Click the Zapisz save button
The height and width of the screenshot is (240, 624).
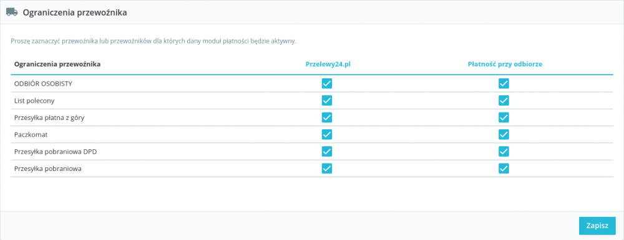click(x=597, y=226)
